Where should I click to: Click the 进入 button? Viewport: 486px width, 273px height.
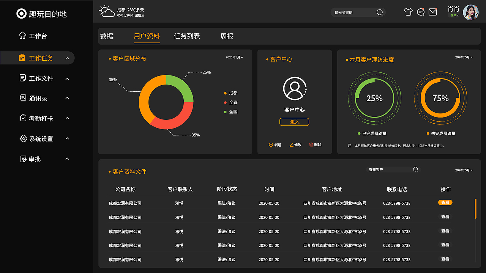tap(294, 122)
